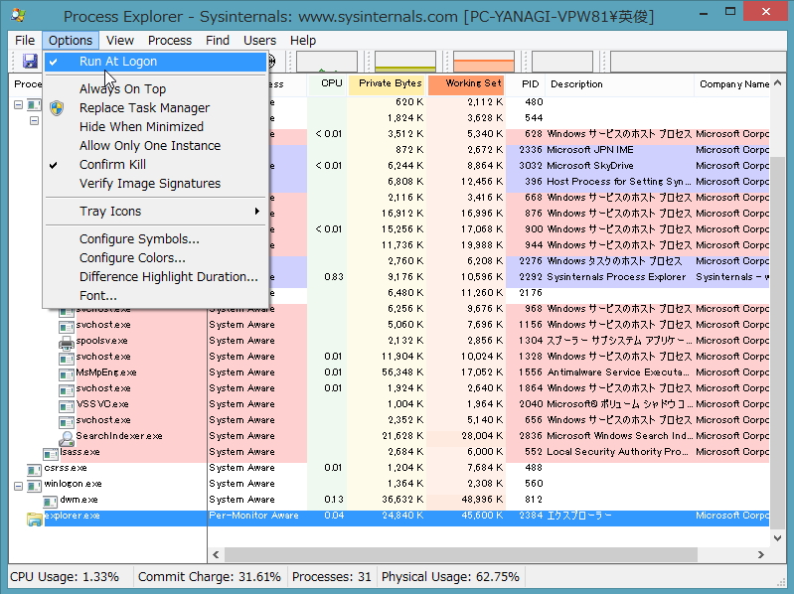The width and height of the screenshot is (794, 594).
Task: Sort by the Company Name column header
Action: 732,84
